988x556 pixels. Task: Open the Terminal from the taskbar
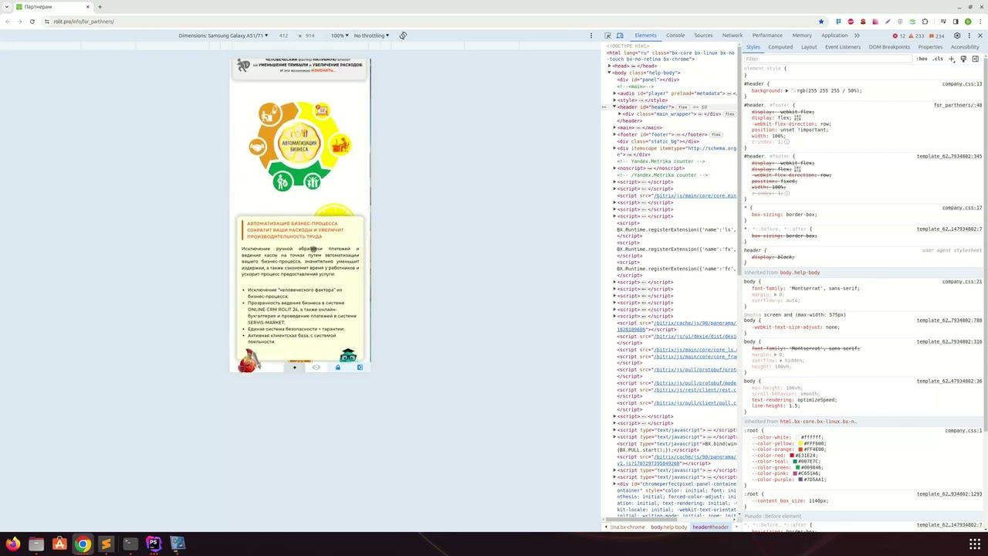click(x=130, y=544)
